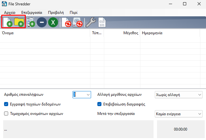The image size is (206, 140).
Task: Click the Αλλαγή μεγέθους αρχείων label
Action: 119,94
